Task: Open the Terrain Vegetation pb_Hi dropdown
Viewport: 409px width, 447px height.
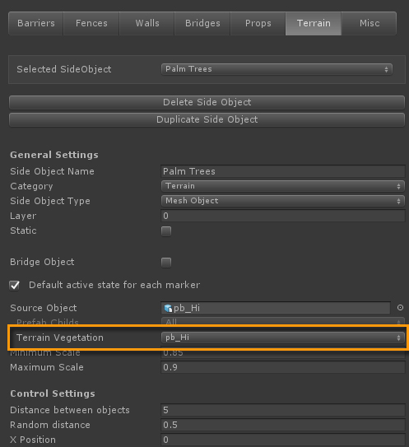Action: coord(283,338)
